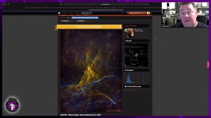Expand the Forum menu
The image size is (211, 118).
click(x=65, y=13)
